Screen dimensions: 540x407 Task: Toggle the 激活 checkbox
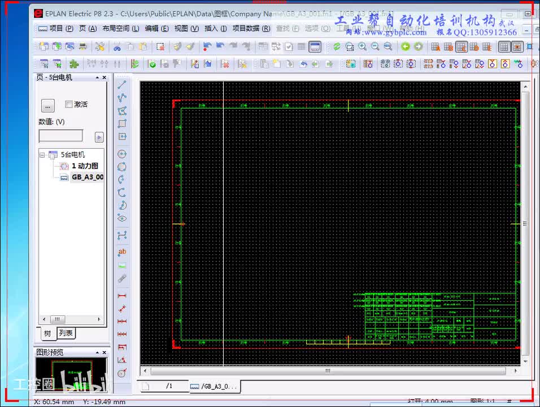click(x=69, y=105)
